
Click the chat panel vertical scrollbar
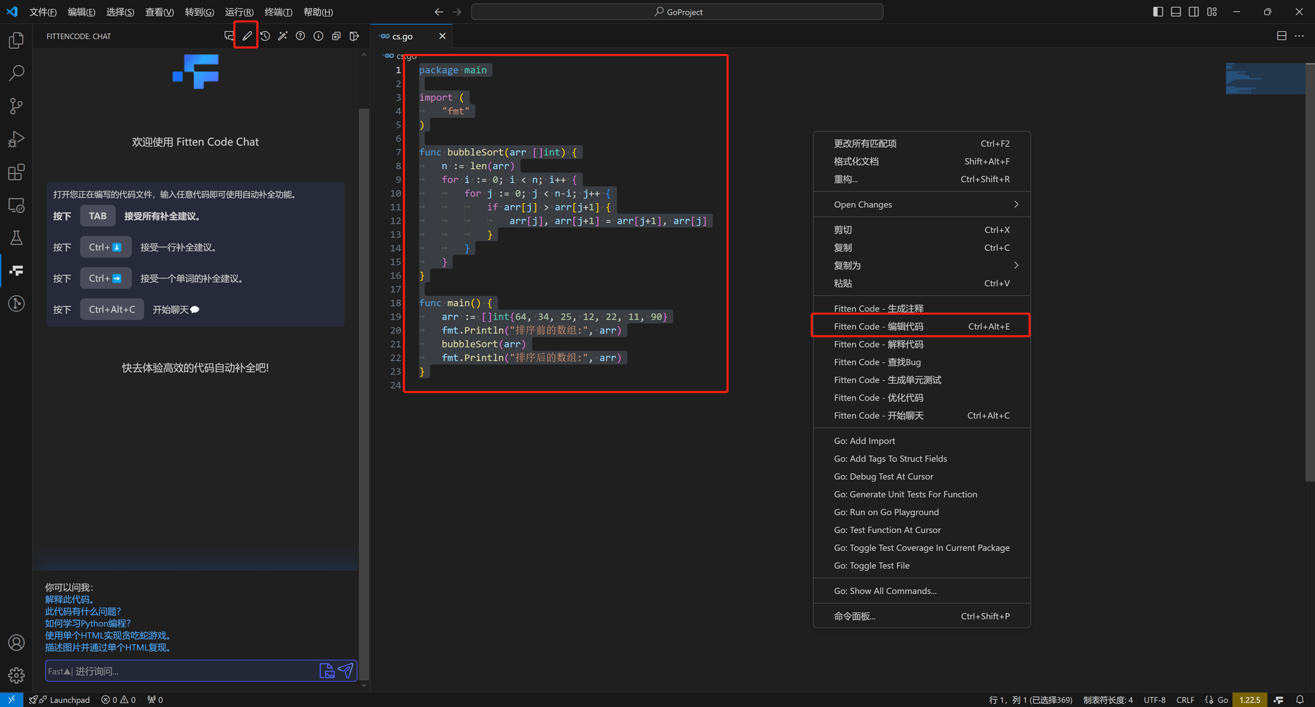coord(364,395)
